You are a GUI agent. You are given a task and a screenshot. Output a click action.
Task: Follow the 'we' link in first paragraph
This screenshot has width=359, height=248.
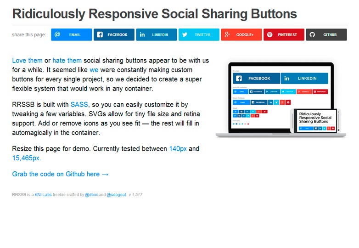click(94, 70)
